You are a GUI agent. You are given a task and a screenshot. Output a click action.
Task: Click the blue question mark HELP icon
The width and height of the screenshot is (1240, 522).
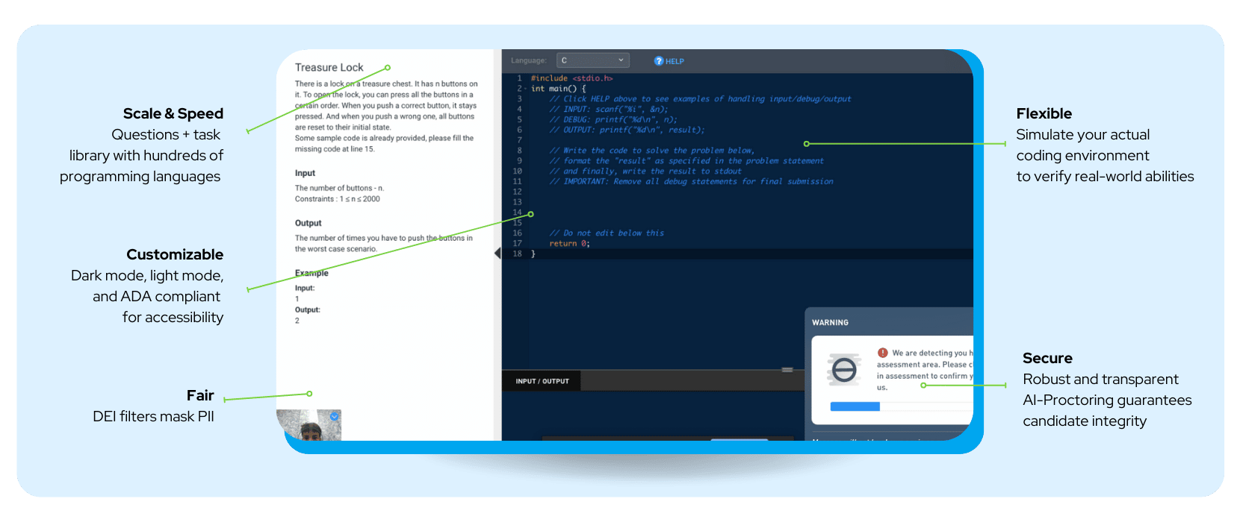659,61
